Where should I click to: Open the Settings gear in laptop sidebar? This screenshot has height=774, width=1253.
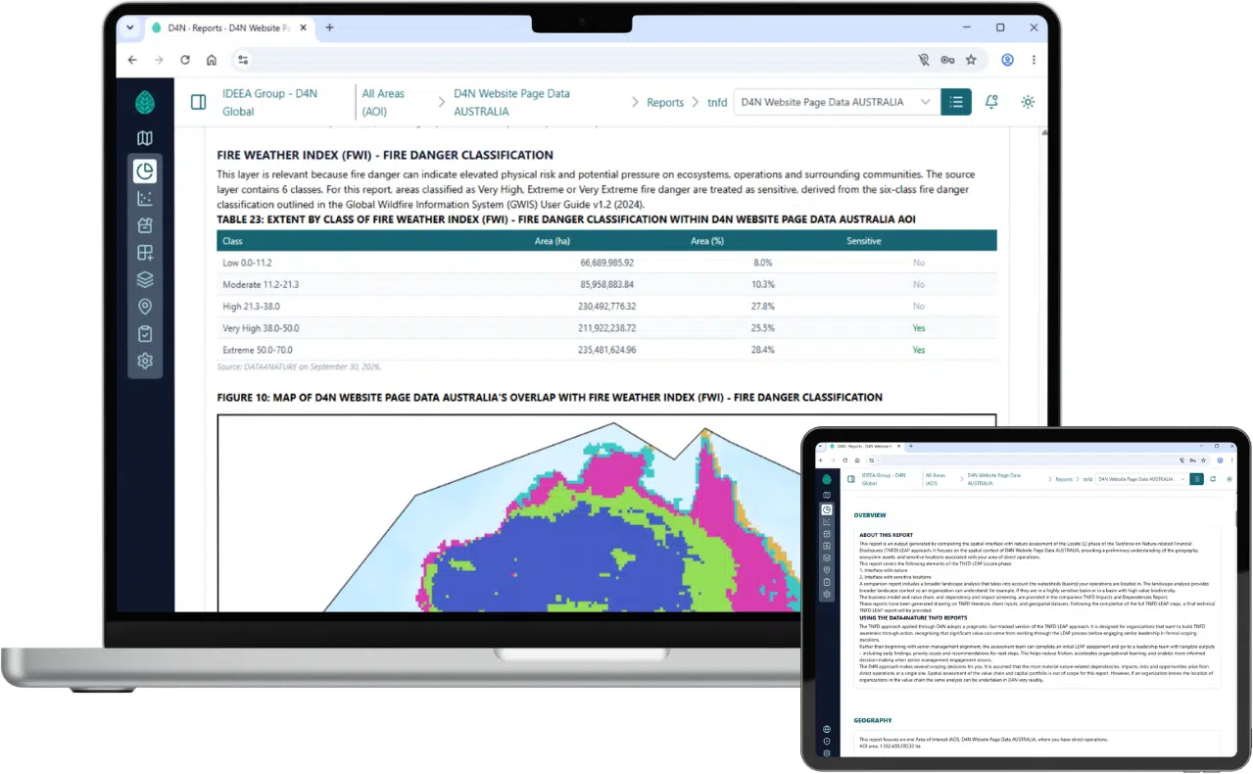145,361
